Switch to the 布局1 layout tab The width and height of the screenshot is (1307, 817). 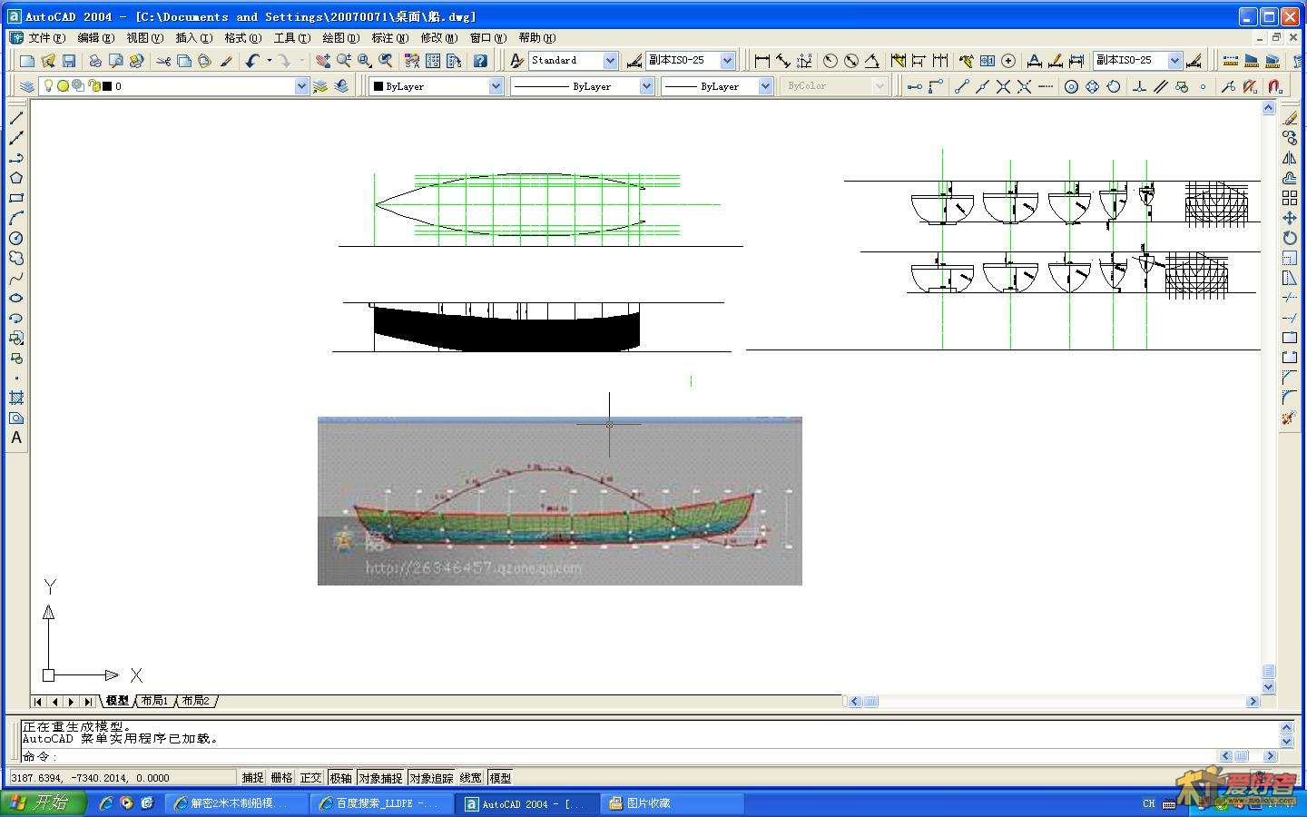[154, 701]
